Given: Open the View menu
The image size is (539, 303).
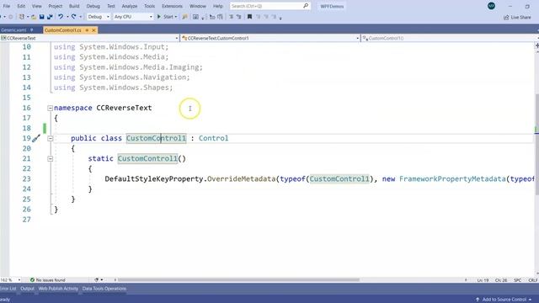Looking at the screenshot, I should 36,6.
